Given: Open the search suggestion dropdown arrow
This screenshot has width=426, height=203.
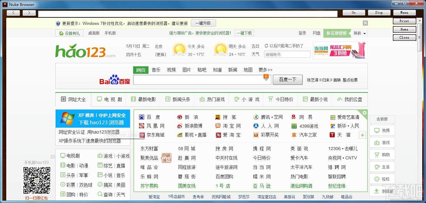Looking at the screenshot, I should (x=266, y=80).
